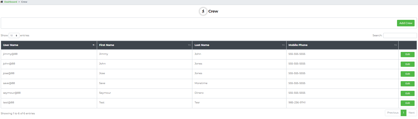This screenshot has width=418, height=119.
Task: Edit the jimmy@88 crew row
Action: pos(408,54)
